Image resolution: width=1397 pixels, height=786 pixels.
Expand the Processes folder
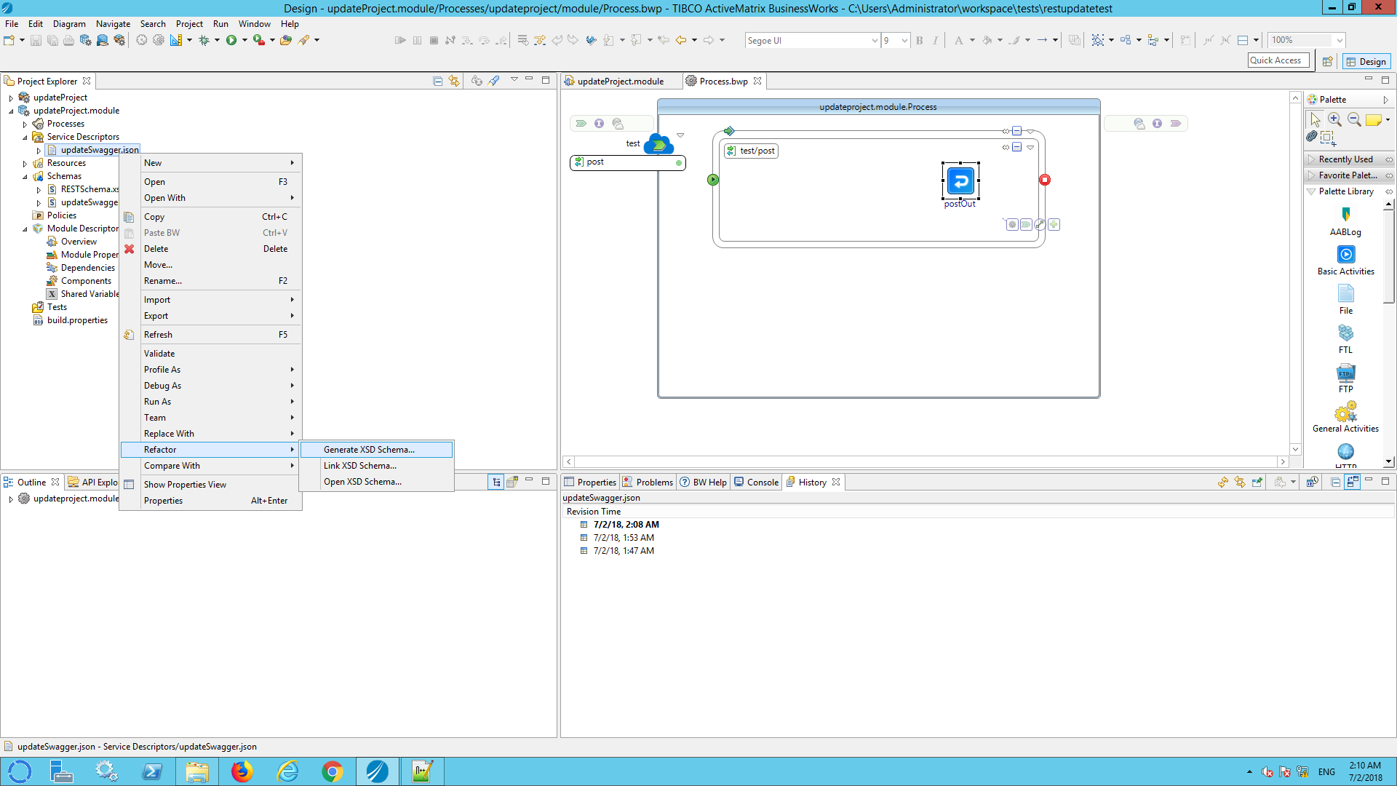click(x=25, y=124)
